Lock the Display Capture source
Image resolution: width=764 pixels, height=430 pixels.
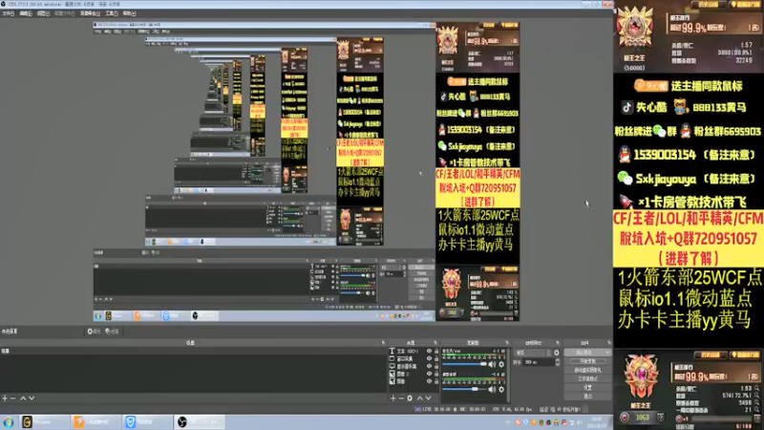coord(436,366)
